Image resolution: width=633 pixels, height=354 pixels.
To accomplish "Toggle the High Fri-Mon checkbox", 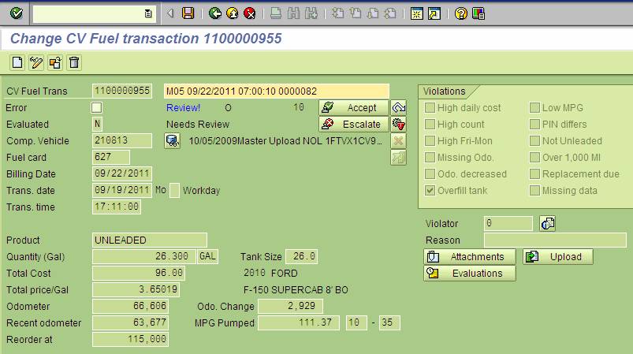I will [x=430, y=141].
